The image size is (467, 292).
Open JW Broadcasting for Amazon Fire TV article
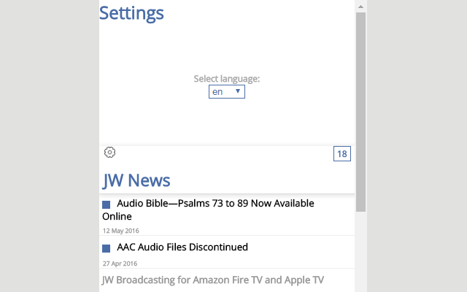212,280
